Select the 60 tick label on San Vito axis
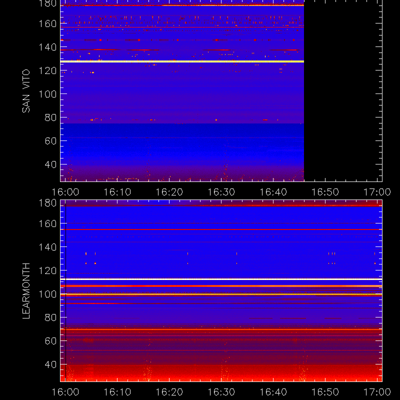The width and height of the screenshot is (400, 400). pos(51,141)
